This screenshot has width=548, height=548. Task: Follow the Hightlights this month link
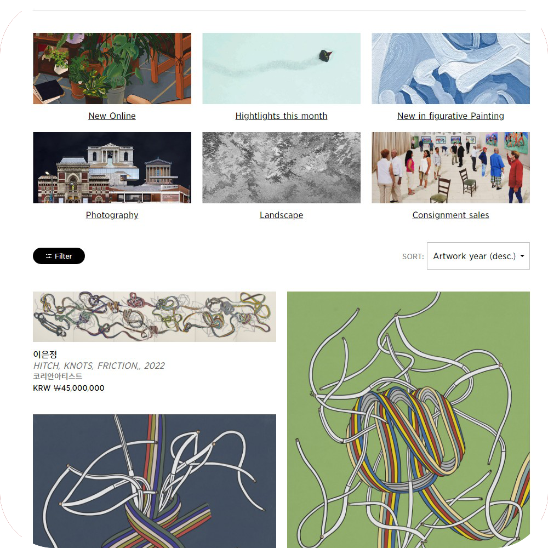(281, 116)
